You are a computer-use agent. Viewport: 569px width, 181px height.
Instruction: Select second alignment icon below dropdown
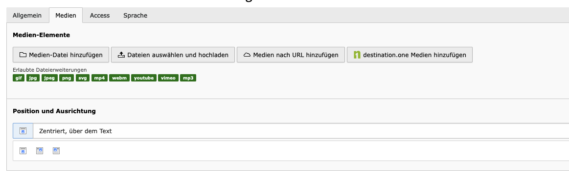click(40, 151)
